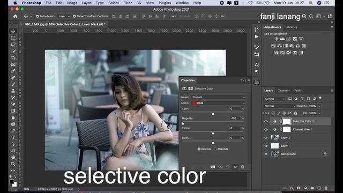Click the Home icon in options bar
This screenshot has height=193, width=343.
click(x=15, y=17)
